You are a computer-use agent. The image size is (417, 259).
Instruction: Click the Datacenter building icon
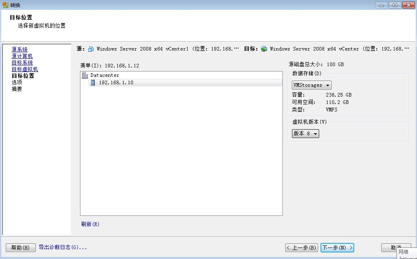[85, 75]
